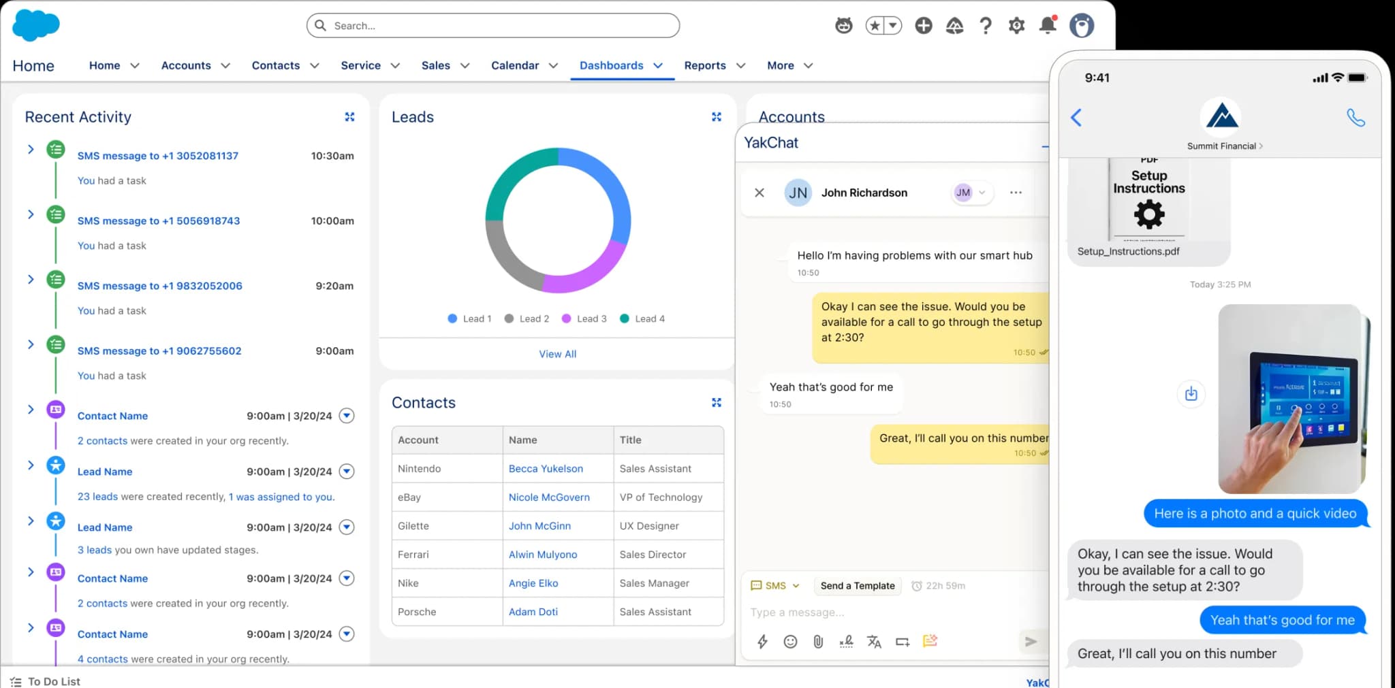Screen dimensions: 1395x688
Task: Open Favorites list dropdown arrow
Action: (x=893, y=26)
